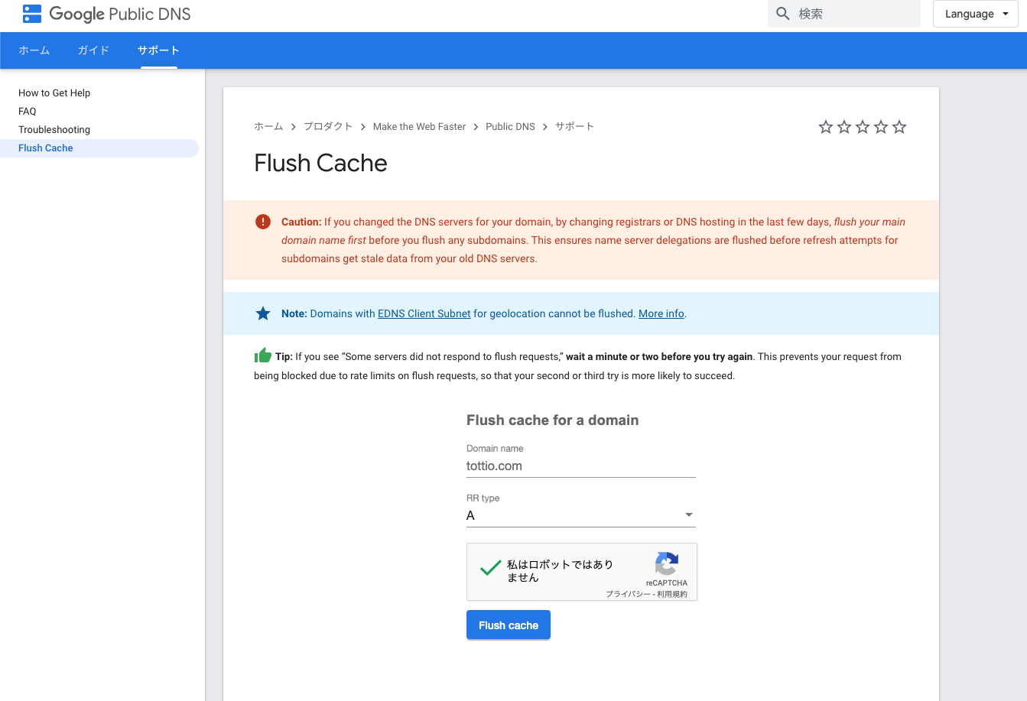
Task: Go to Make the Web Faster breadcrumb
Action: point(419,127)
